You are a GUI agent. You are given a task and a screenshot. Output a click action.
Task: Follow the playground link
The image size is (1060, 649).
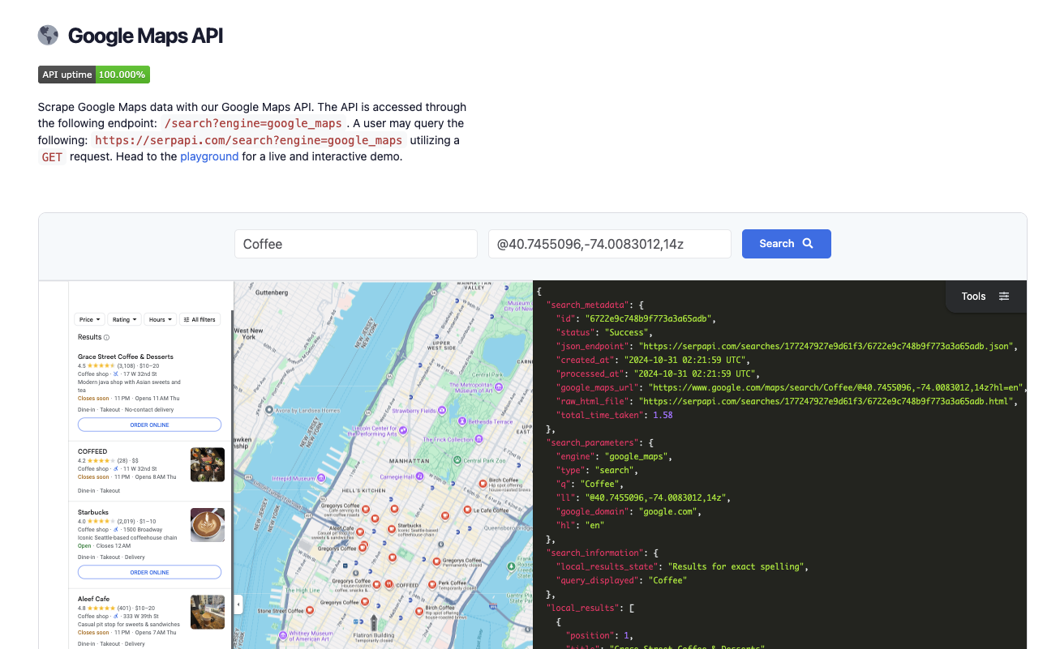click(x=209, y=156)
